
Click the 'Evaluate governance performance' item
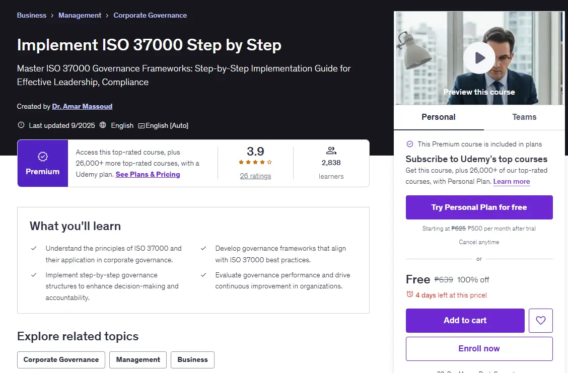click(282, 280)
